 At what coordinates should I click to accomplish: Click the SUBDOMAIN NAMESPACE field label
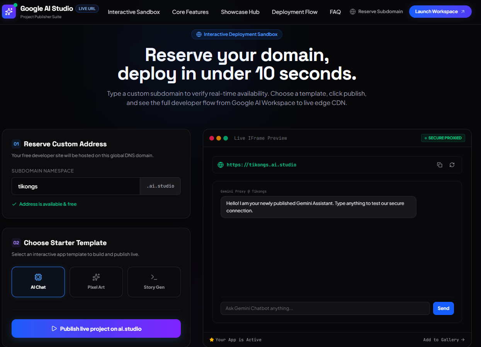pos(42,171)
